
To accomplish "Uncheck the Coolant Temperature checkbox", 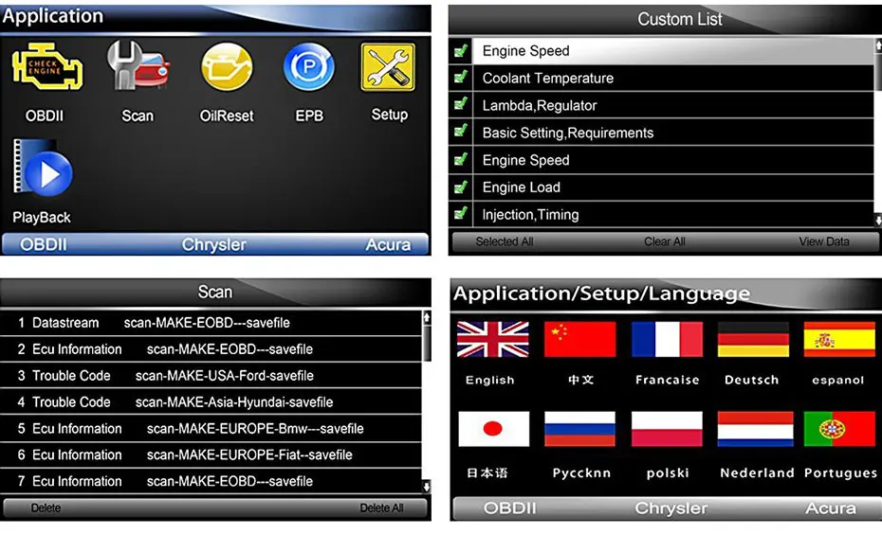I will 461,77.
